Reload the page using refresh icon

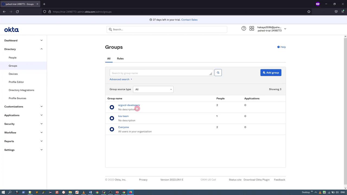[x=17, y=12]
